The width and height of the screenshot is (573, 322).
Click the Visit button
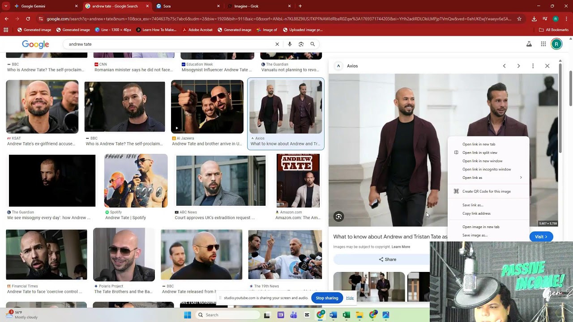(541, 237)
